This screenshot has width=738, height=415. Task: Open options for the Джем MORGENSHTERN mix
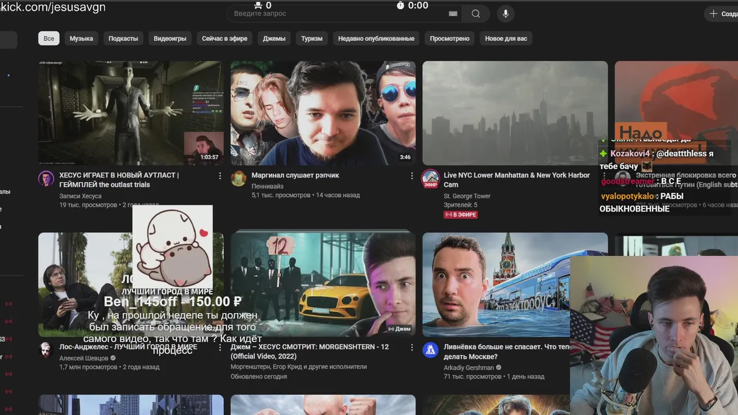click(x=412, y=348)
